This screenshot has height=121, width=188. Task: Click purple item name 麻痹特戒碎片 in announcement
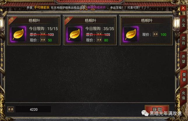96,8
